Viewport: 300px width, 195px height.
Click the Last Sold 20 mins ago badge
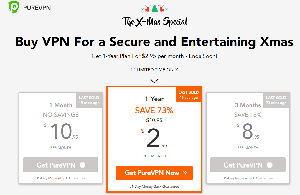click(276, 100)
